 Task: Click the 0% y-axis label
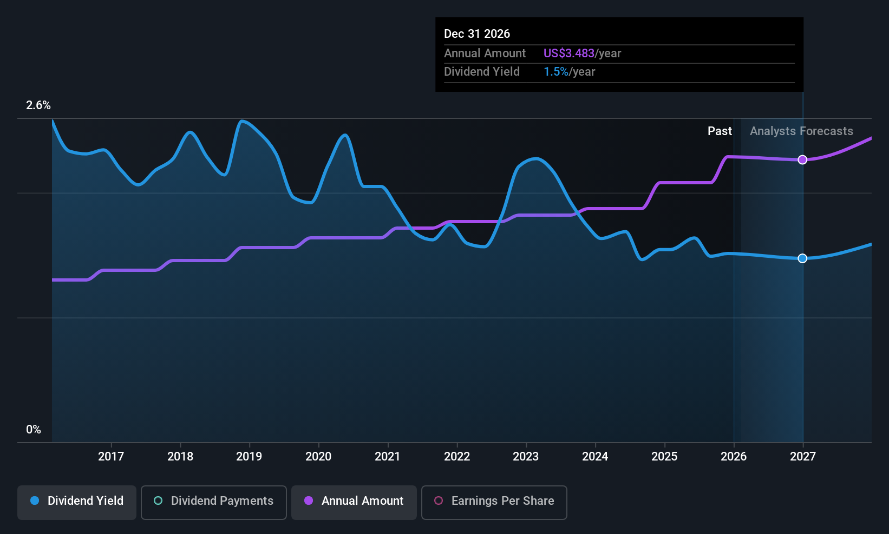click(34, 430)
